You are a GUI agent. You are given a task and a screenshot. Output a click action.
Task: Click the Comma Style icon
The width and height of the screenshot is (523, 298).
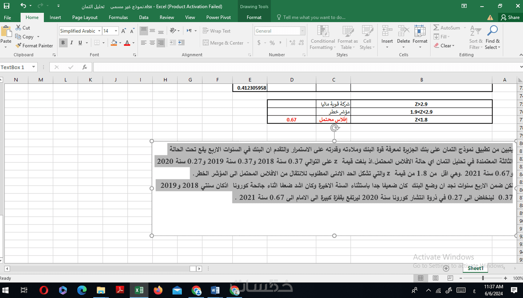(x=280, y=43)
